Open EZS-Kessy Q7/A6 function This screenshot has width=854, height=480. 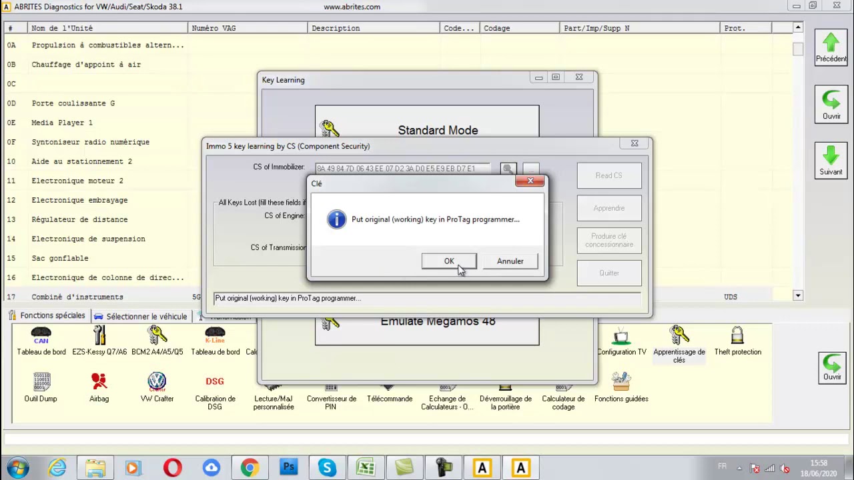[99, 341]
